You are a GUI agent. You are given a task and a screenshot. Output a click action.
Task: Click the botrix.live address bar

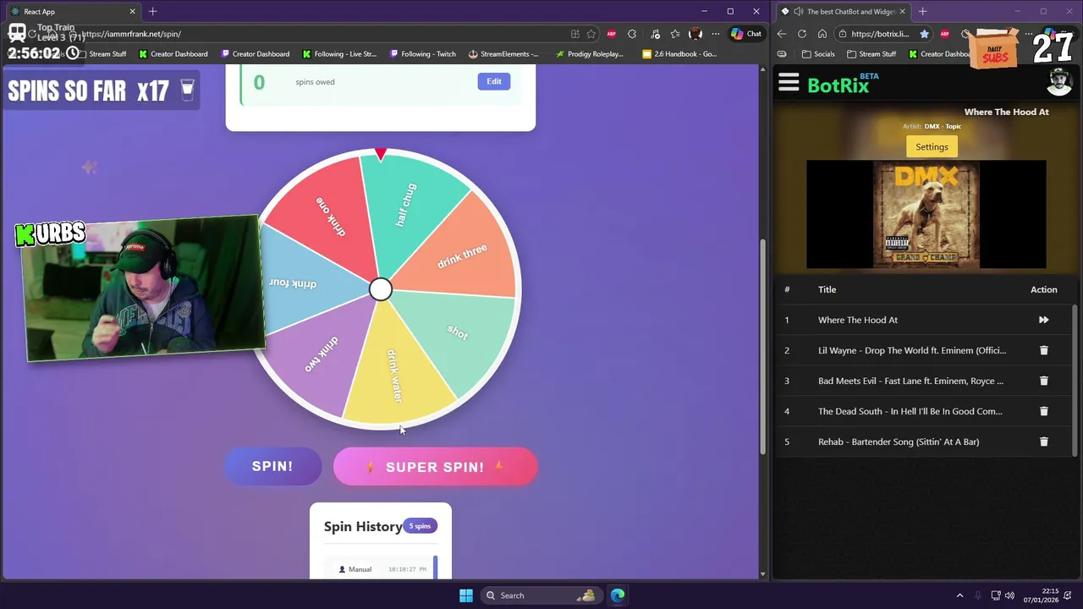(880, 34)
